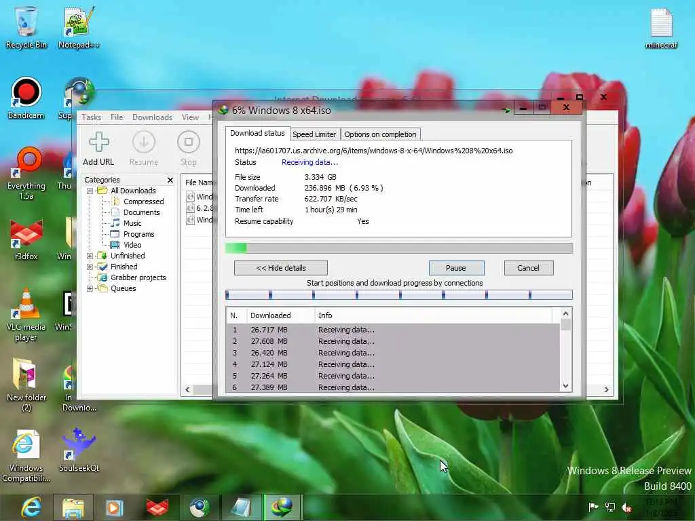Image resolution: width=695 pixels, height=521 pixels.
Task: Switch to the Speed Limiter tab
Action: [314, 134]
